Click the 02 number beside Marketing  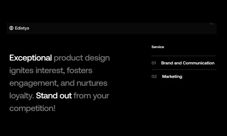(154, 76)
